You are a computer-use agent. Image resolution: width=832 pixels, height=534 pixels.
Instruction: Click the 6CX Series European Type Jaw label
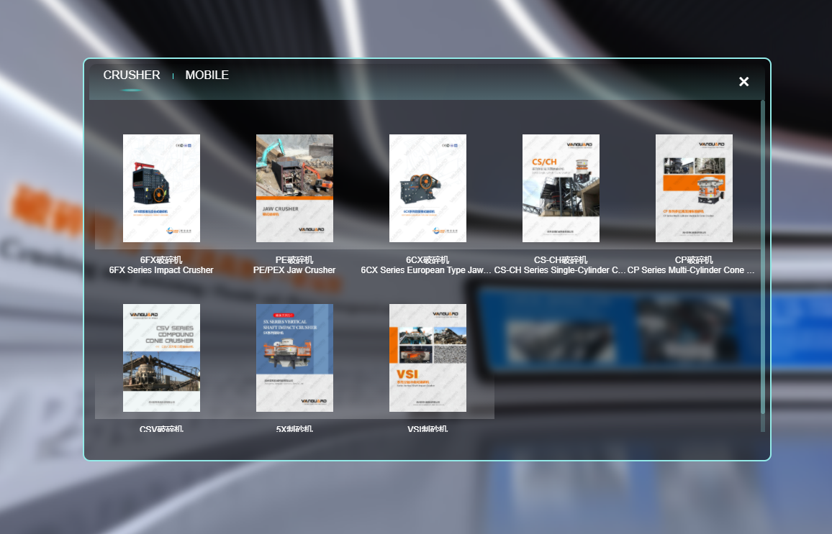tap(426, 270)
